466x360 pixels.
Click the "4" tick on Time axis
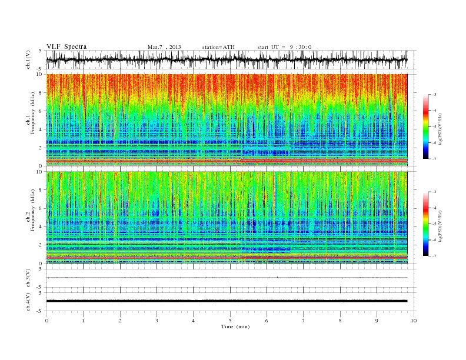click(193, 321)
